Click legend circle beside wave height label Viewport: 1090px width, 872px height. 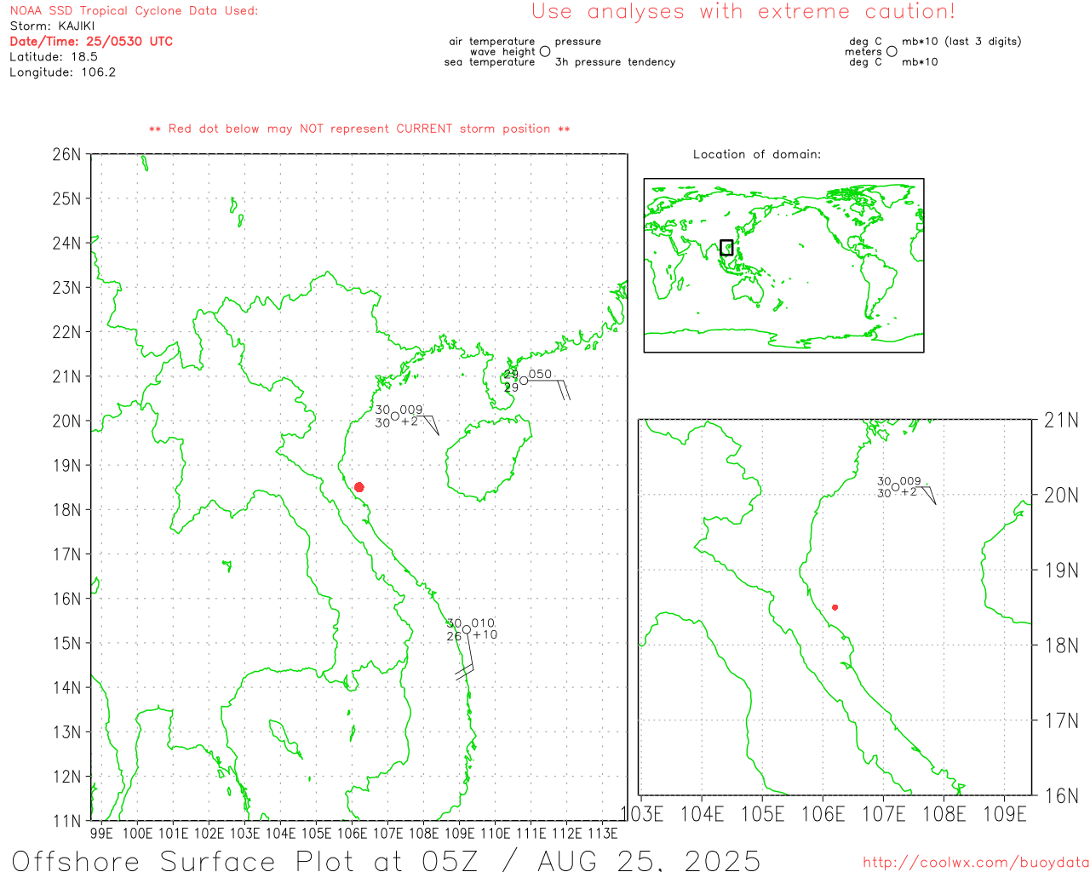tap(545, 51)
